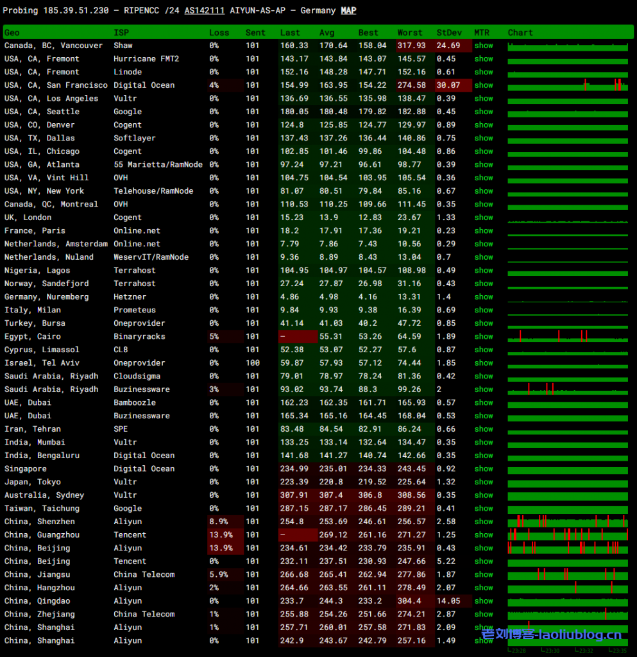Click the latency chart for China Shenzhen
Image resolution: width=637 pixels, height=657 pixels.
pos(568,522)
